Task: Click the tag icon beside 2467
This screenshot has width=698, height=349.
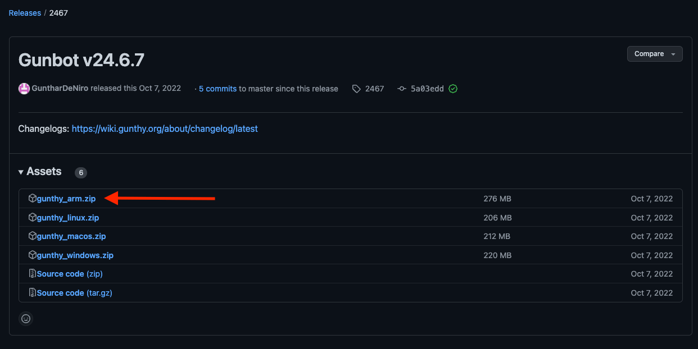Action: tap(356, 89)
